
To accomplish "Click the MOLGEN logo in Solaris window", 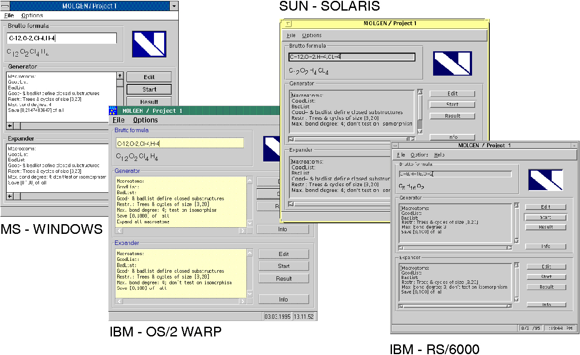I will pyautogui.click(x=452, y=64).
